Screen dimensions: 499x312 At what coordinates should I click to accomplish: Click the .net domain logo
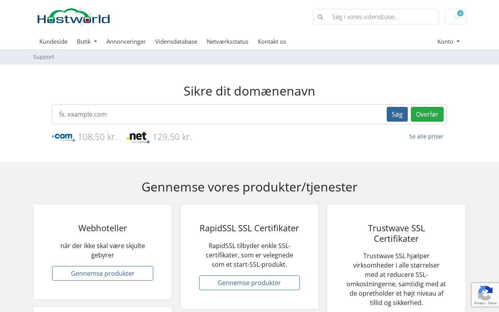[x=138, y=137]
